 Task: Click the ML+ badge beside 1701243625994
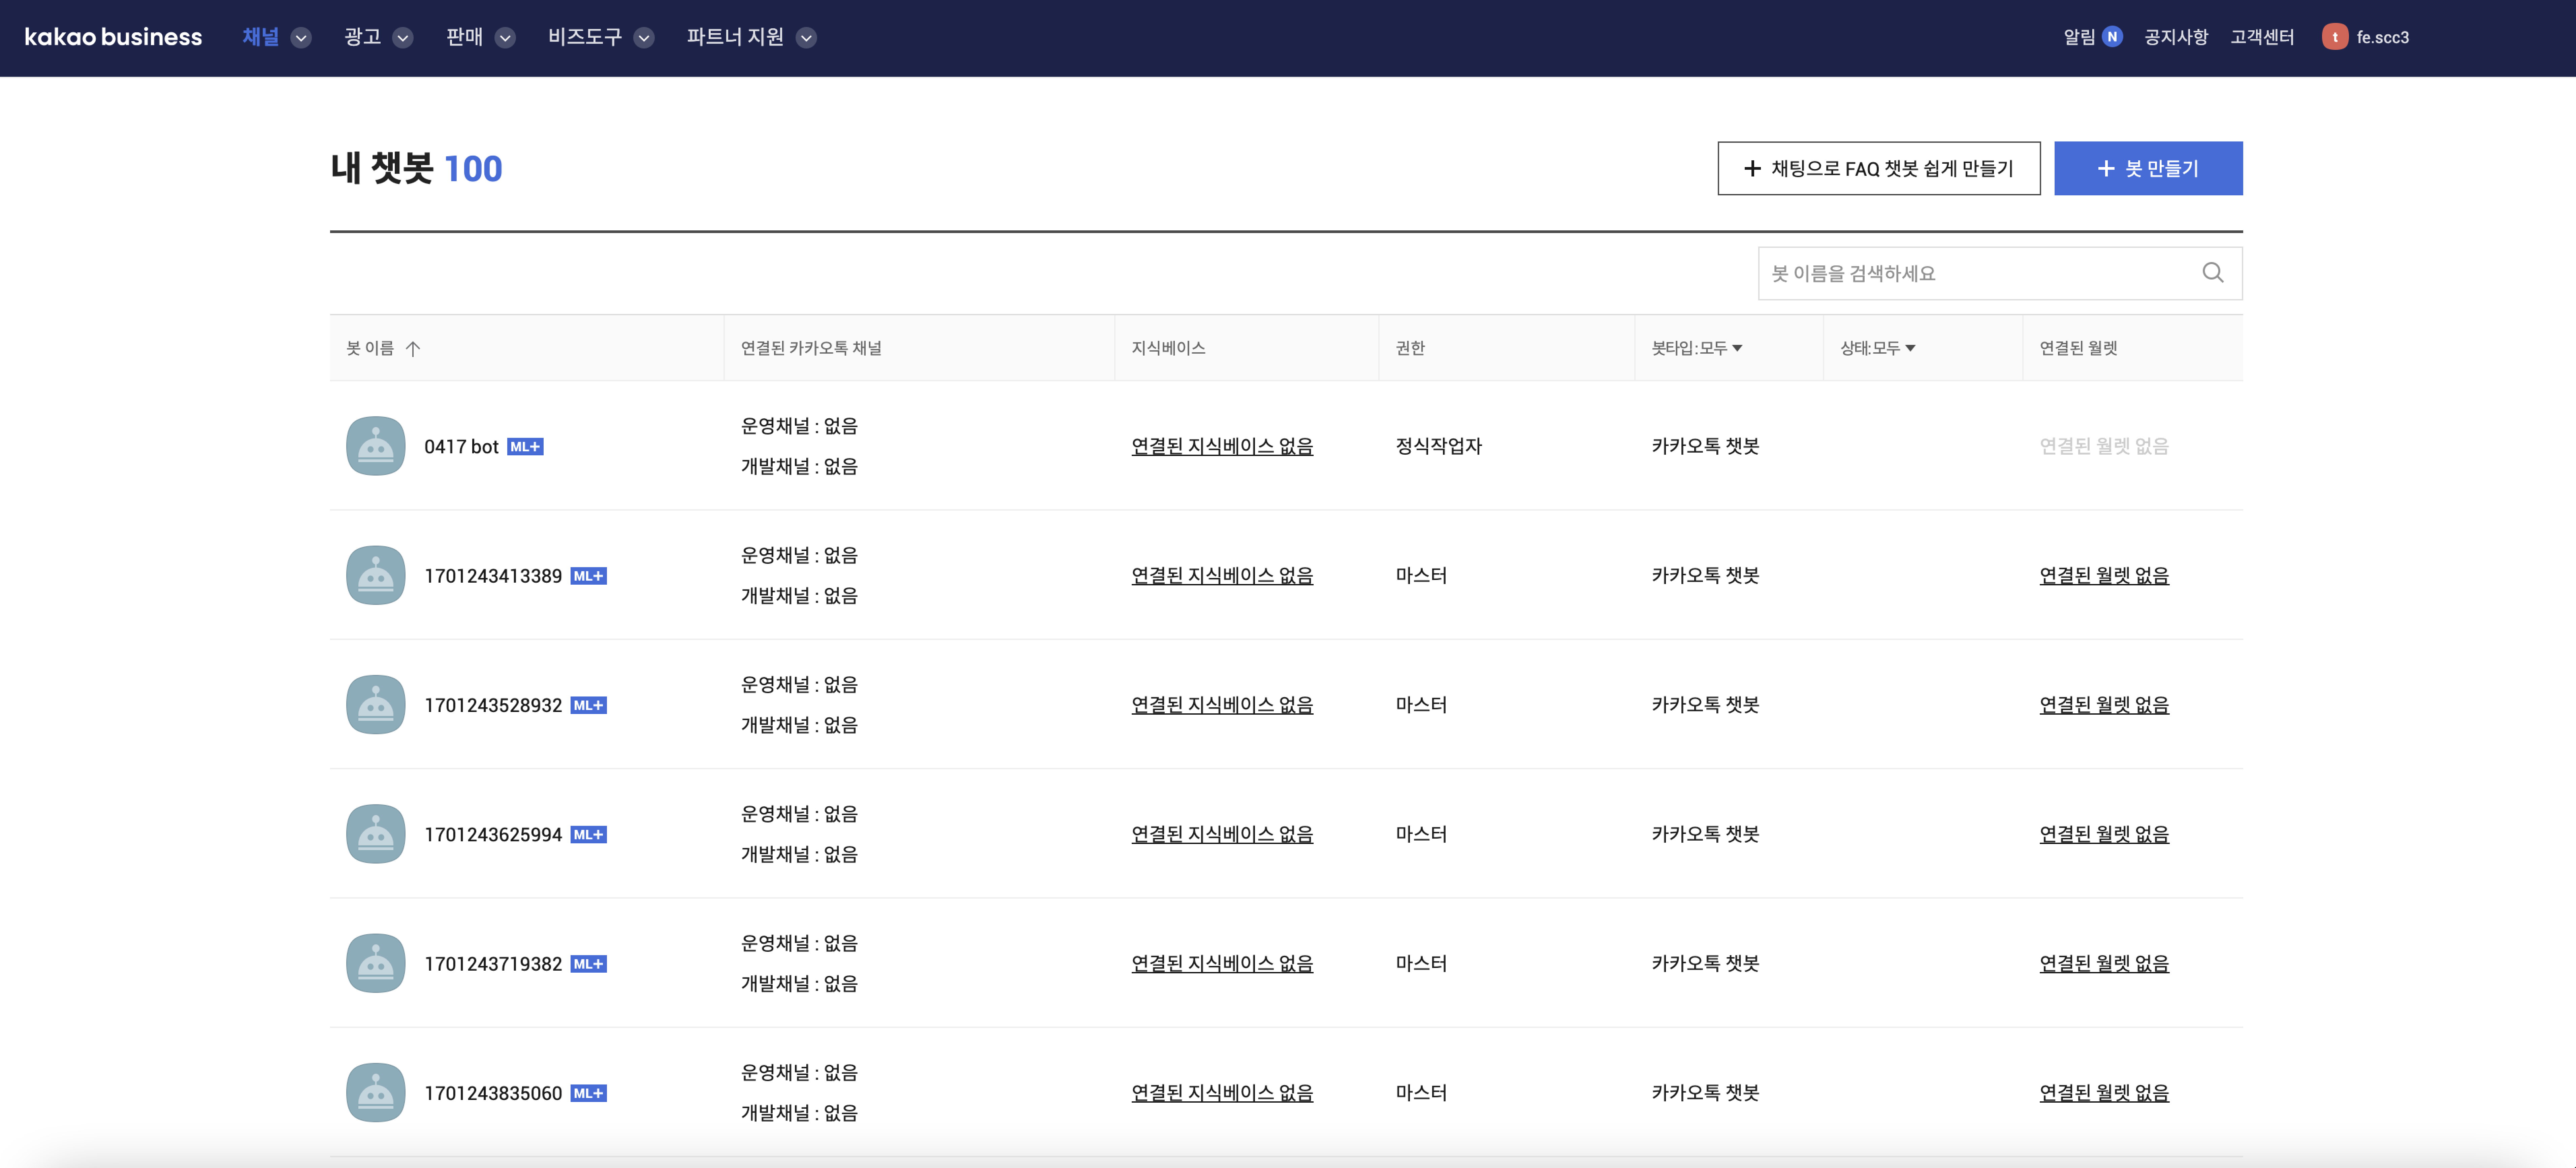589,835
